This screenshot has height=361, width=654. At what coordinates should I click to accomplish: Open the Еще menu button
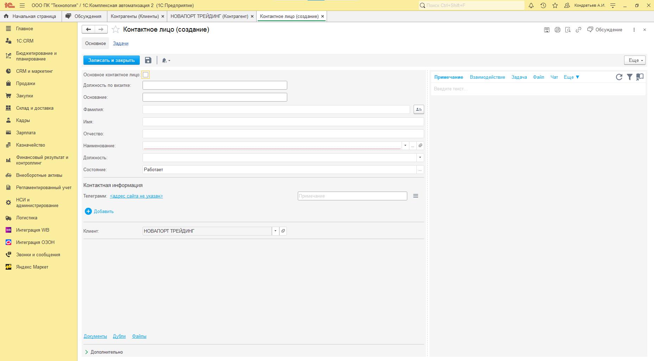tap(634, 60)
